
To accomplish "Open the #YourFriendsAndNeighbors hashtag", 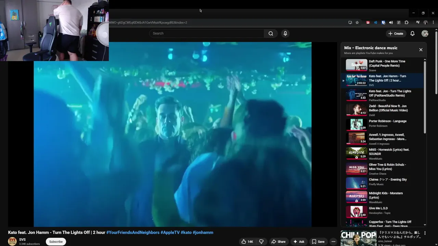I will pos(133,232).
